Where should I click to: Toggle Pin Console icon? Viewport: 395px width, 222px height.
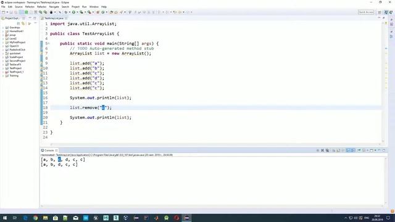[359, 150]
